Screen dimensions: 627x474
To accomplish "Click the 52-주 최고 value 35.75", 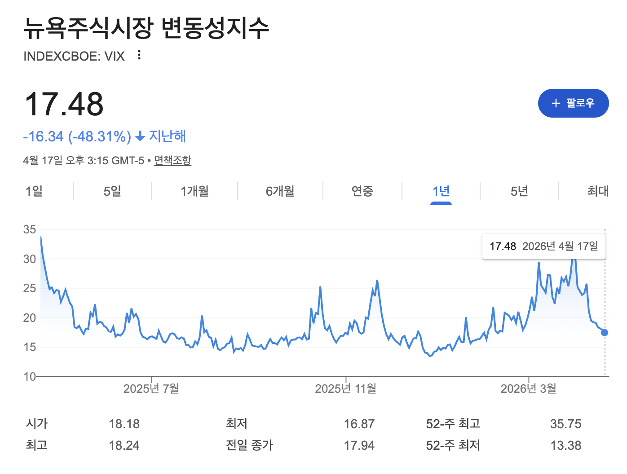I will pos(565,424).
